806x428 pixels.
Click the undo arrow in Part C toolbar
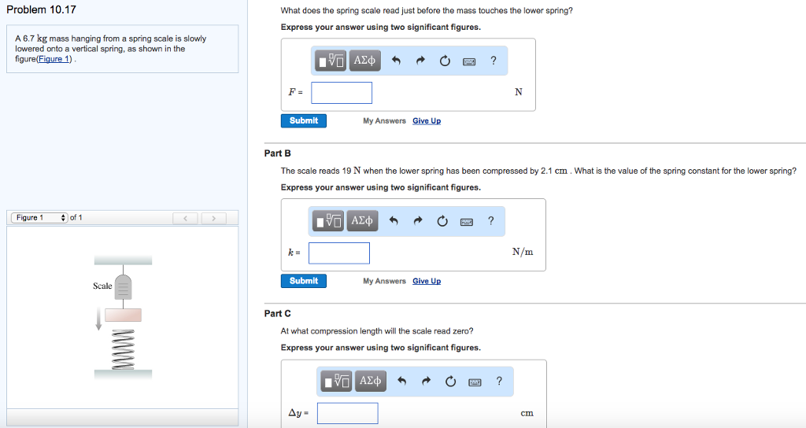[402, 382]
